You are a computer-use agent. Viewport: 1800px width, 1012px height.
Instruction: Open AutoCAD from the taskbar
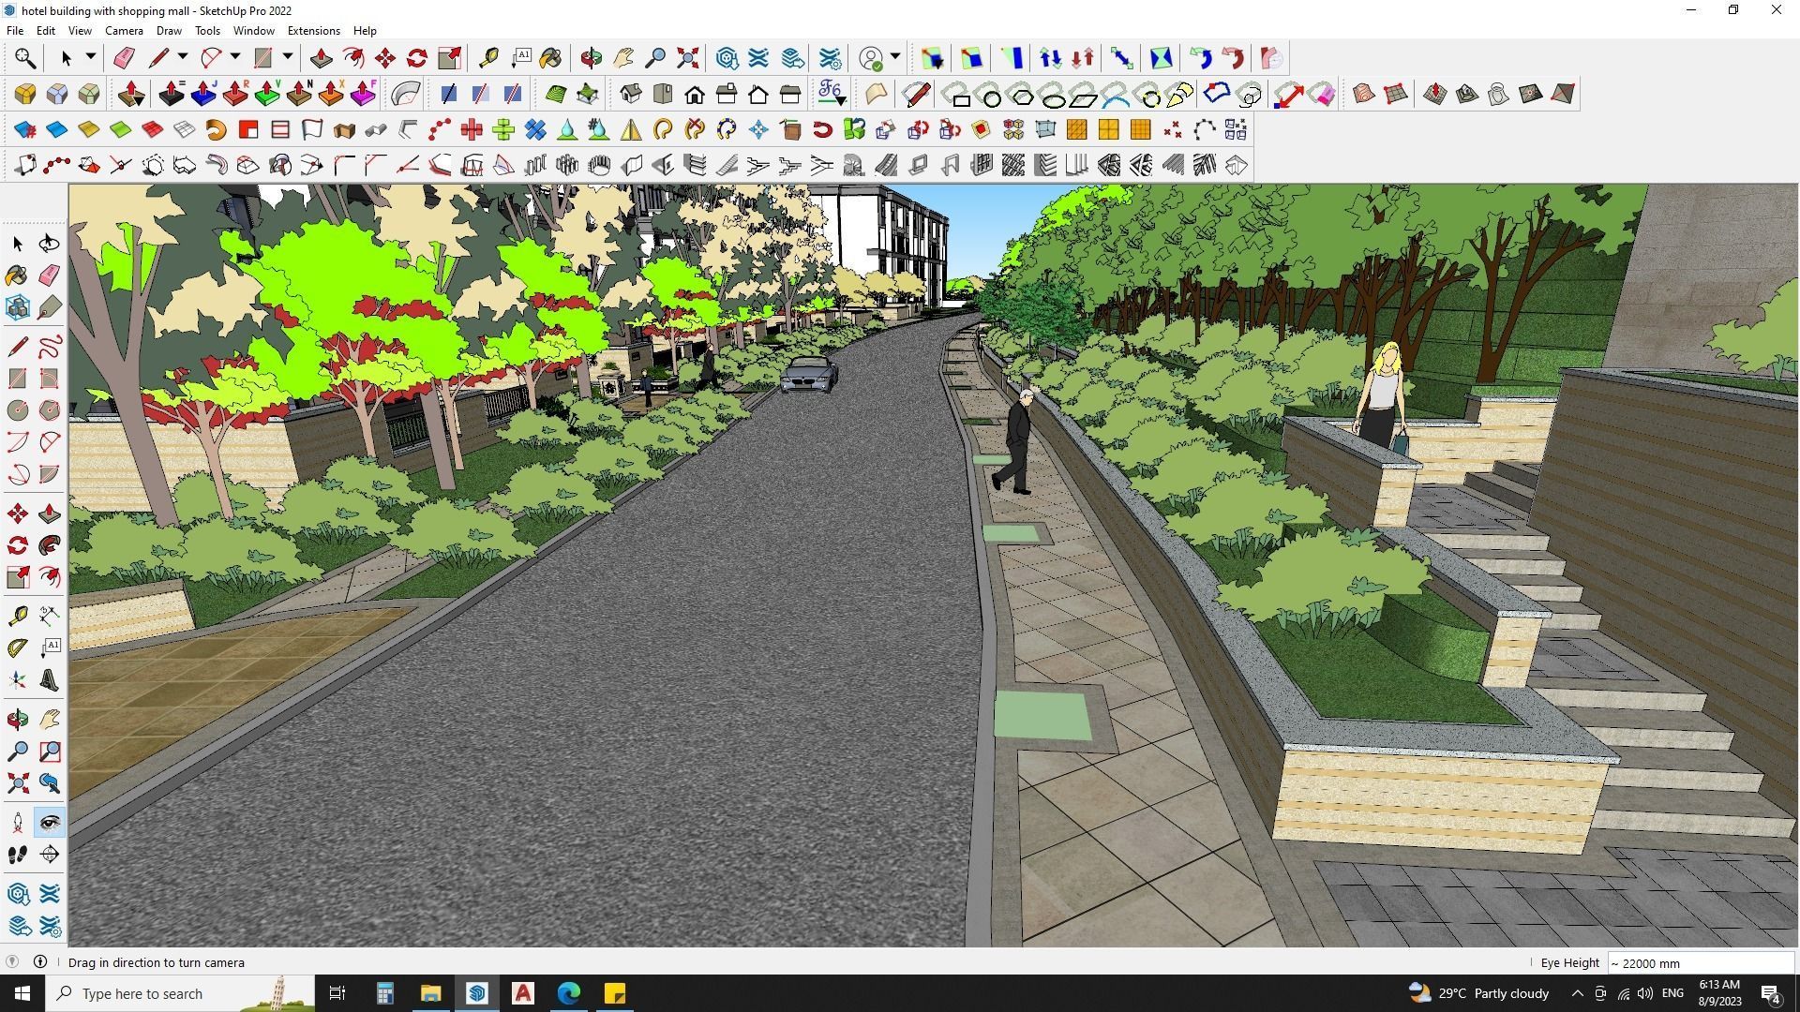[523, 993]
